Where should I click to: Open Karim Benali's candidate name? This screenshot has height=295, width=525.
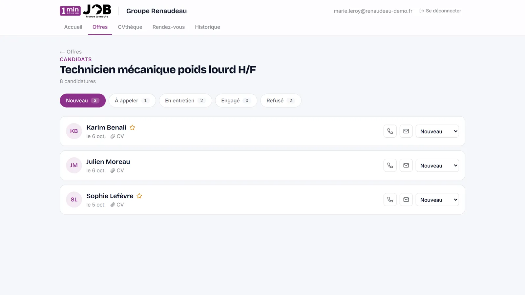[x=106, y=128]
